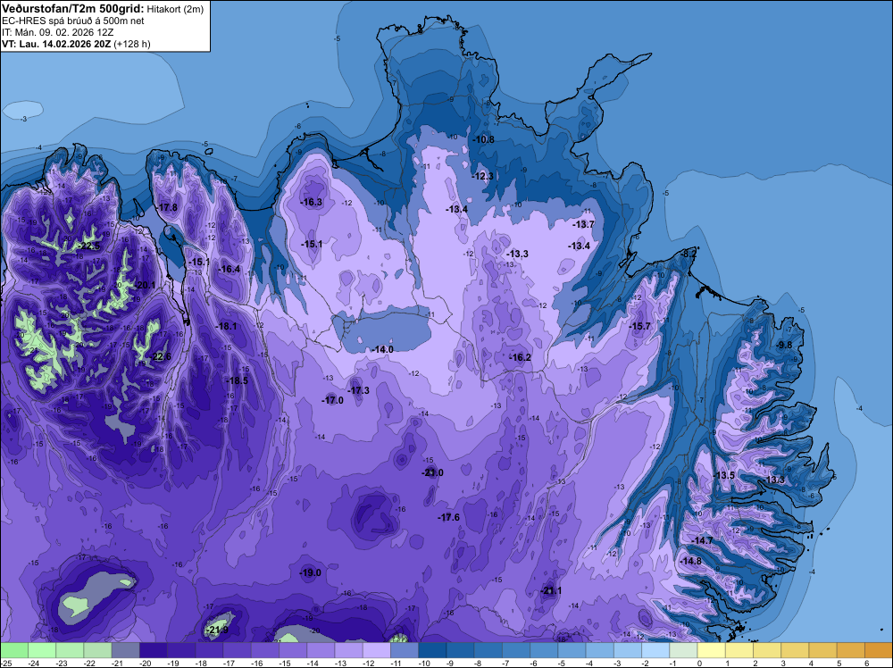Image resolution: width=893 pixels, height=668 pixels.
Task: Select the -18.1 temperature value
Action: [226, 326]
